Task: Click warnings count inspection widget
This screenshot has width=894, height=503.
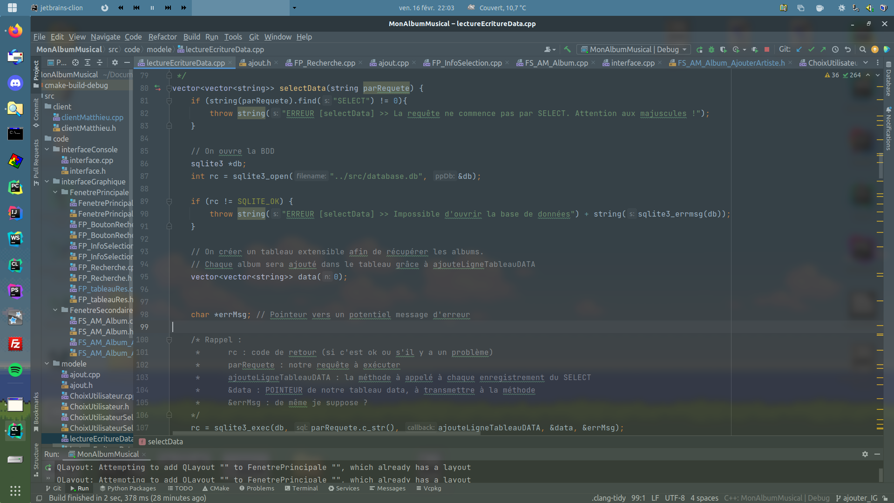Action: (832, 75)
